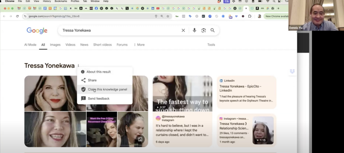Click 'New Chrome available' update button
Screen dimensions: 344x153
point(276,16)
